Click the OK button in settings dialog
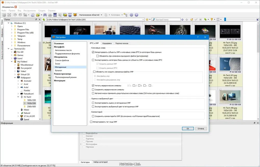 [x=188, y=128]
